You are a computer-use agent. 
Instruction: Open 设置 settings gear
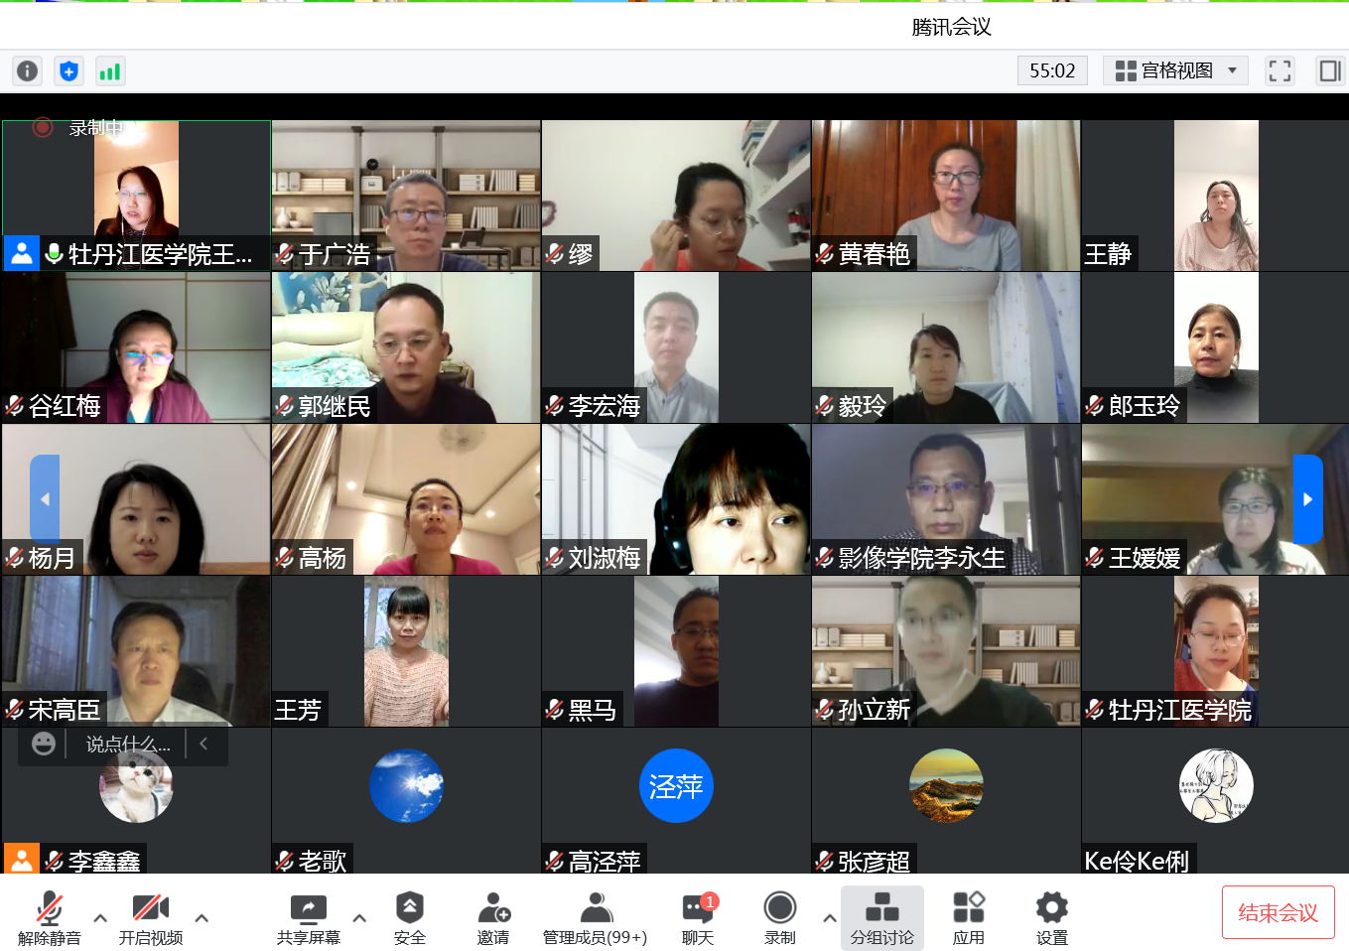(1052, 918)
